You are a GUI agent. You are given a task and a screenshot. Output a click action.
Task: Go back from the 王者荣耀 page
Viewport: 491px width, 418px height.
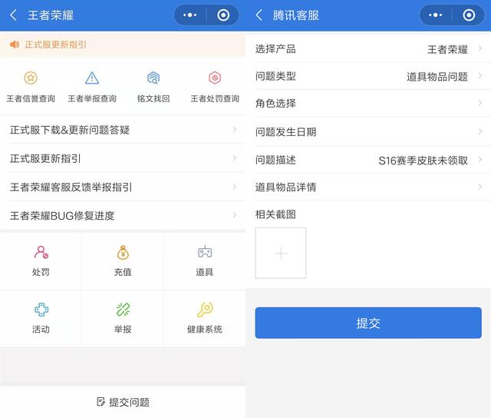pos(14,15)
